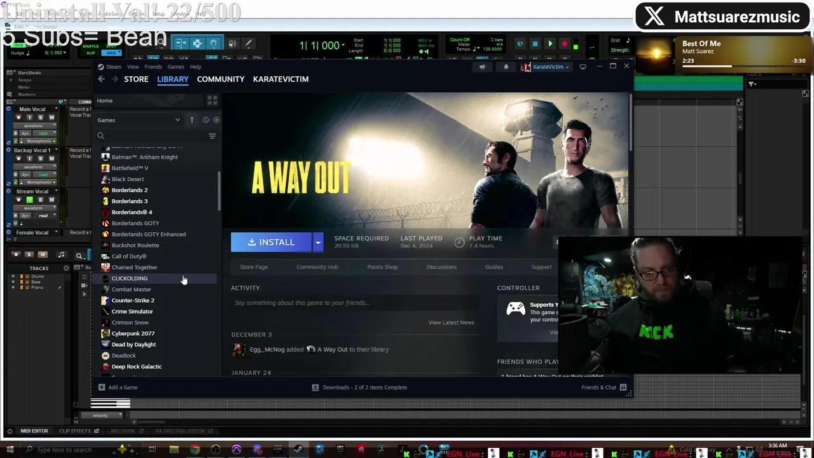Open Friends & Chat icon at bottom right
Viewport: 814px width, 458px height.
tap(623, 387)
